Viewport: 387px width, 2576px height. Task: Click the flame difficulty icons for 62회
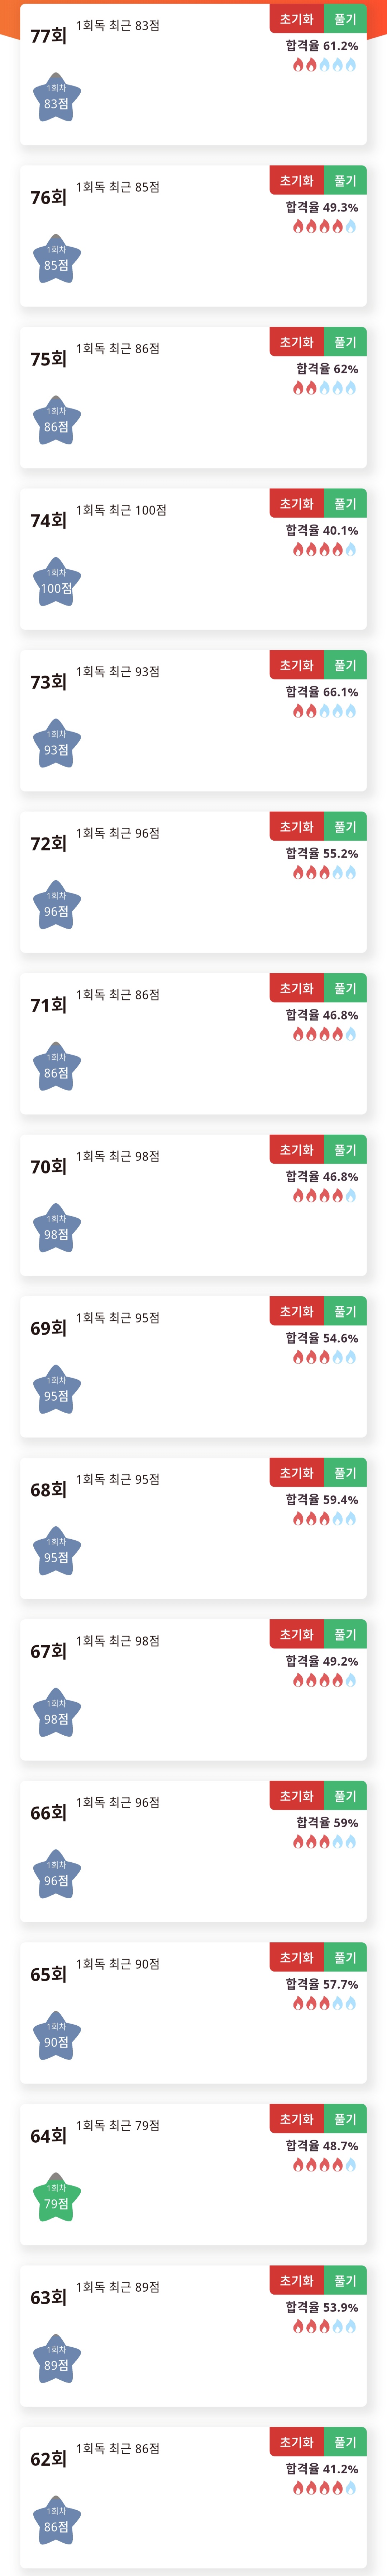[324, 2488]
